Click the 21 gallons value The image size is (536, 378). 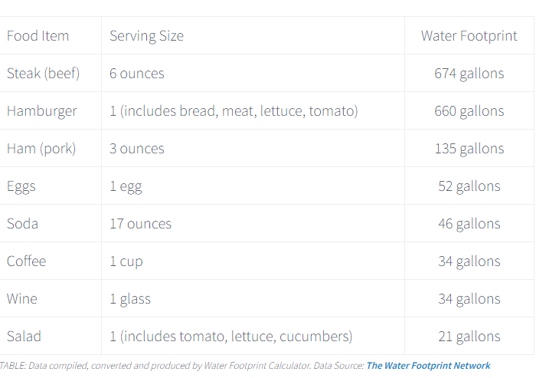pos(469,337)
